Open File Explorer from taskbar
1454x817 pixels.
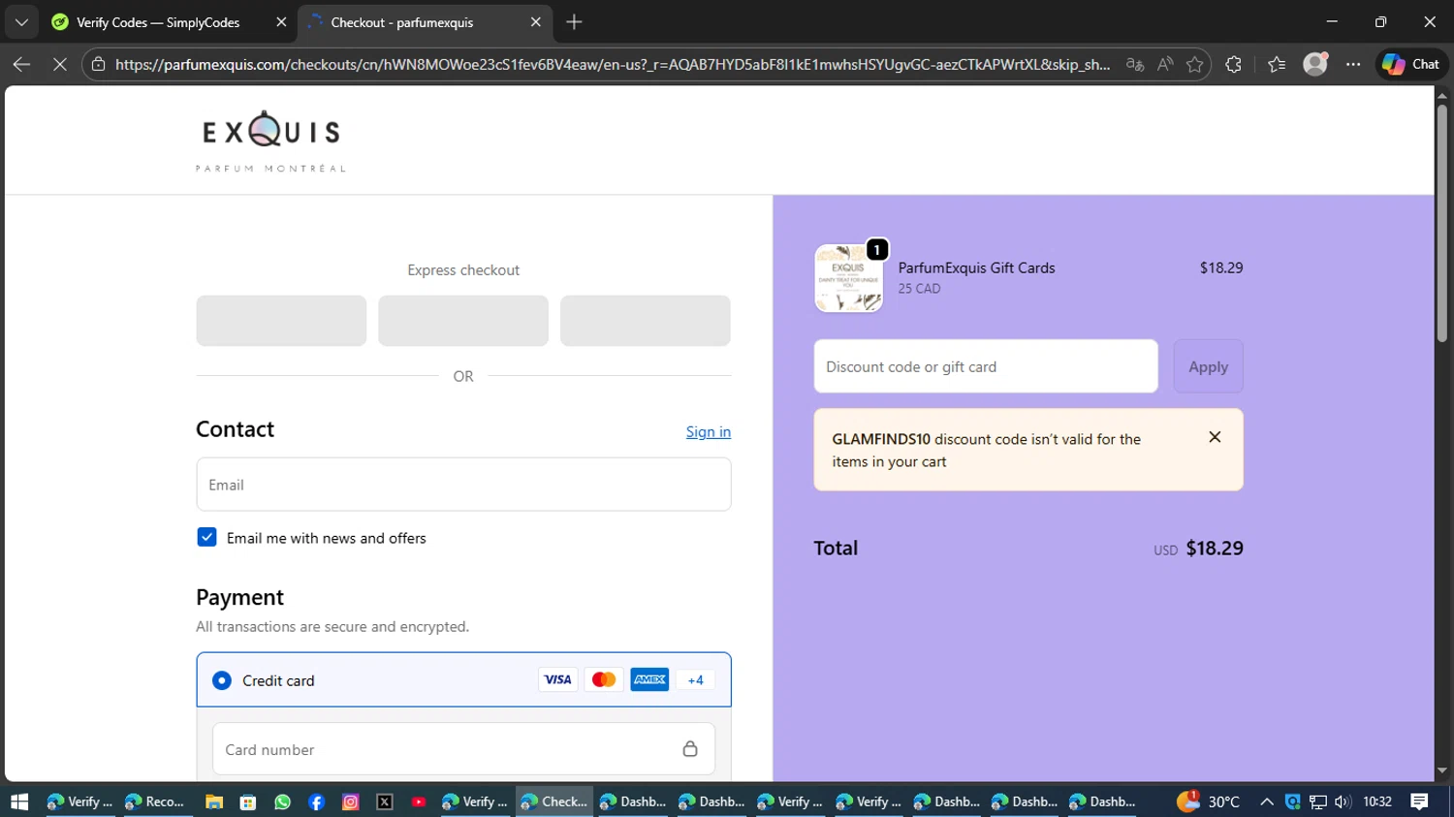(214, 801)
